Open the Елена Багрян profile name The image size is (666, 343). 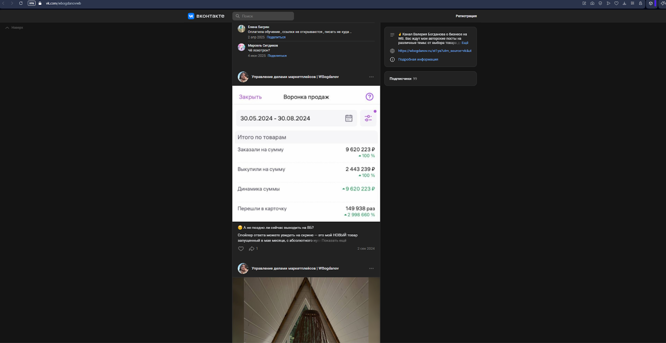(258, 27)
